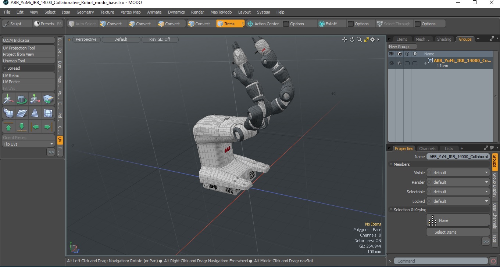500x267 pixels.
Task: Toggle Select Through mode
Action: point(393,24)
